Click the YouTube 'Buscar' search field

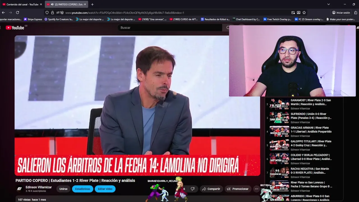[x=170, y=27]
